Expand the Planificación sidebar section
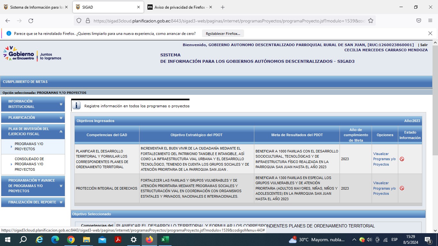 tap(33, 118)
